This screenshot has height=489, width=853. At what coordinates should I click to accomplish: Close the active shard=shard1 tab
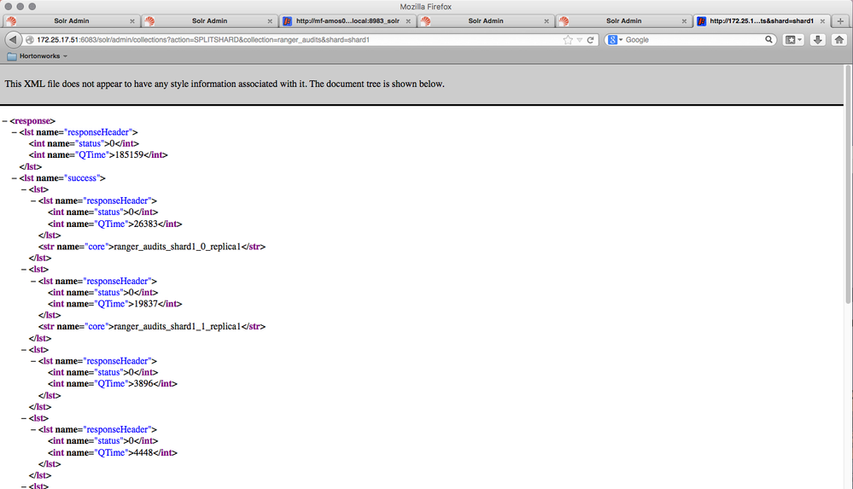pyautogui.click(x=822, y=21)
